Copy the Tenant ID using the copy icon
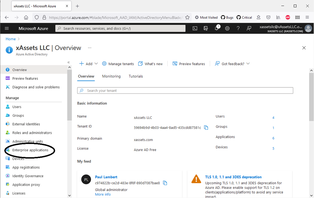Image resolution: width=314 pixels, height=198 pixels. (206, 127)
